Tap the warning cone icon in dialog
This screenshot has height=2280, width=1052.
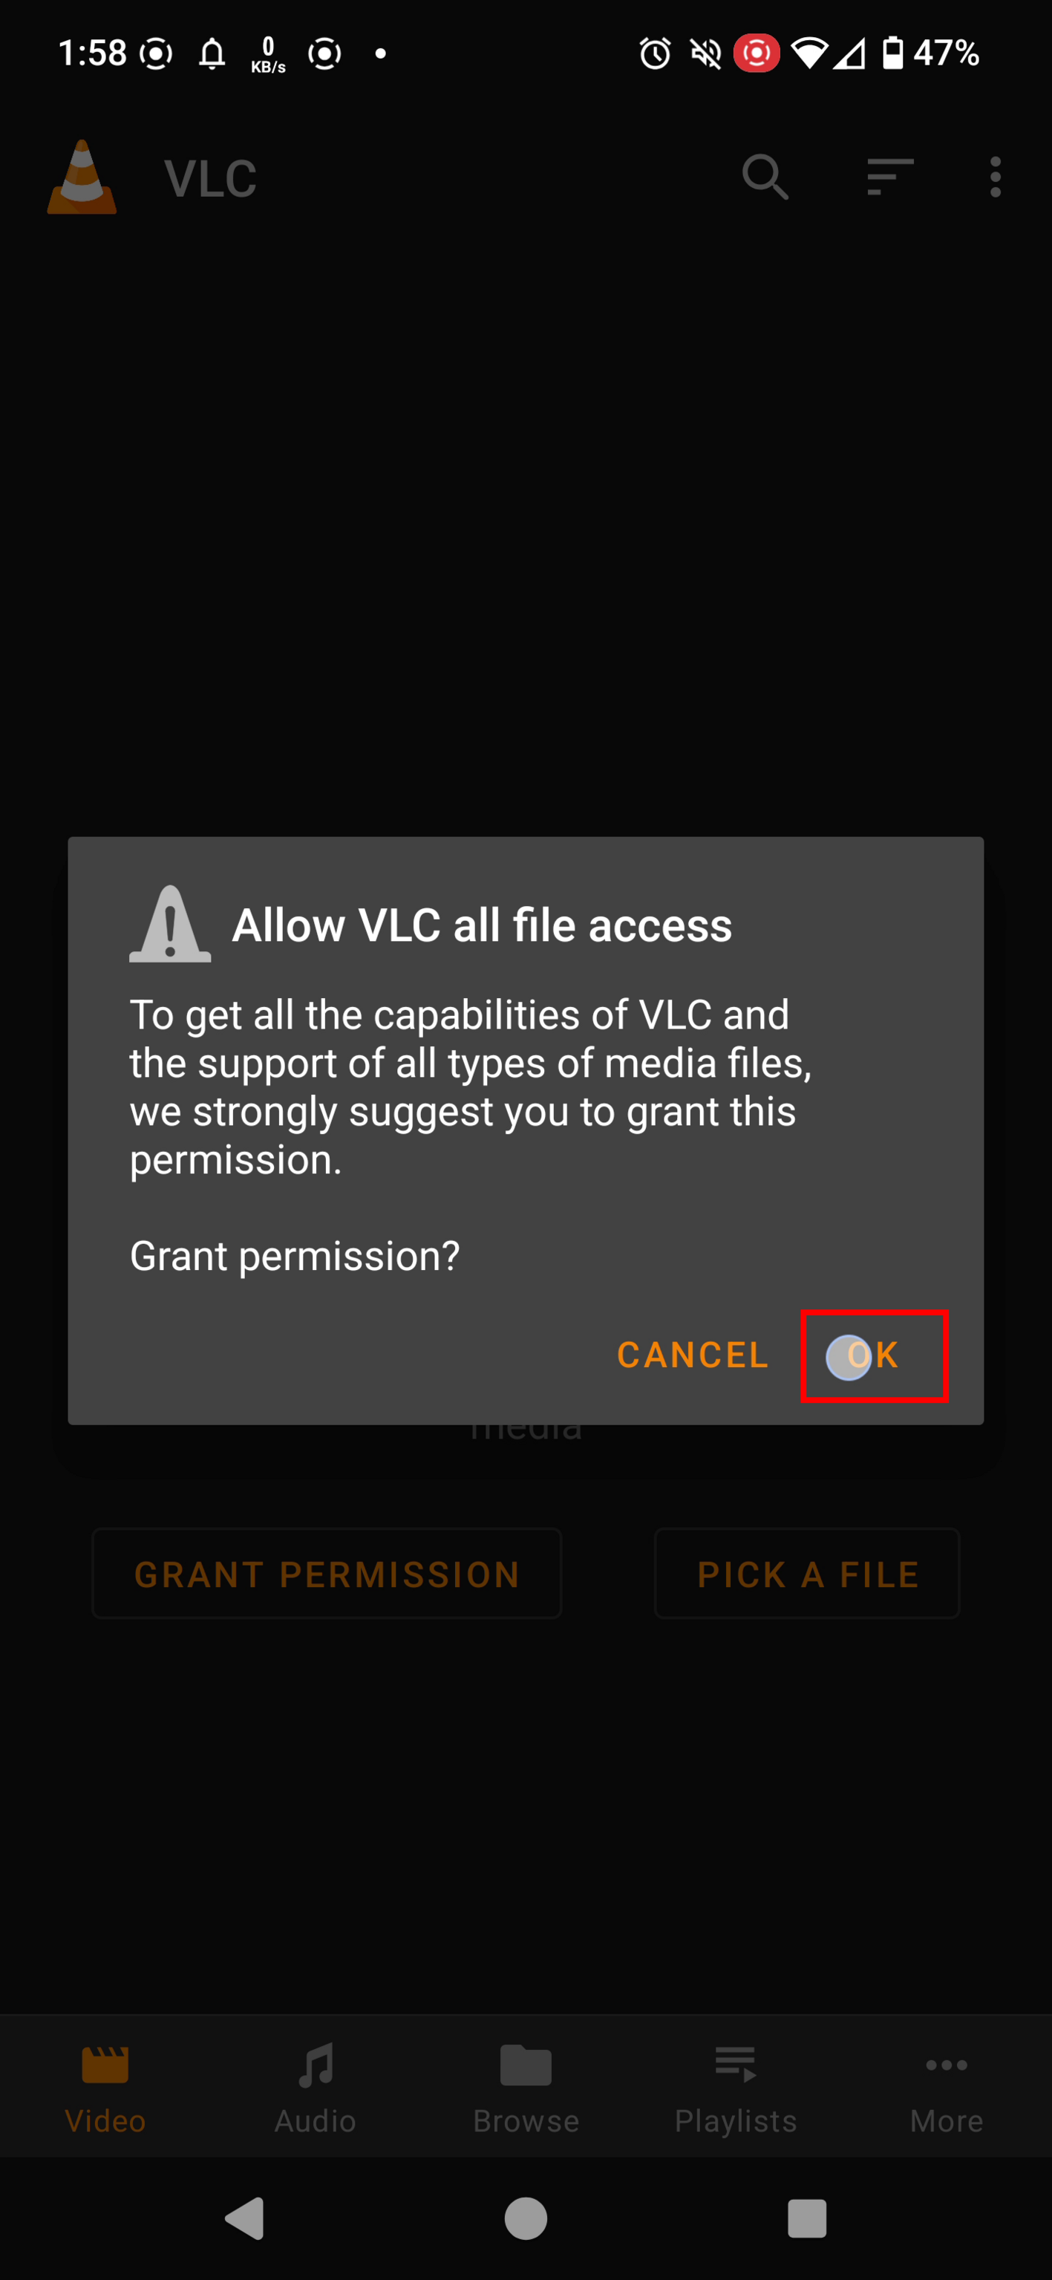(x=170, y=924)
